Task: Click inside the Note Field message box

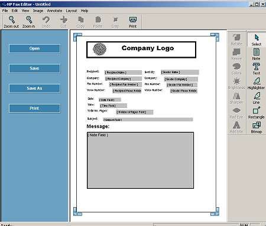Action: point(140,161)
